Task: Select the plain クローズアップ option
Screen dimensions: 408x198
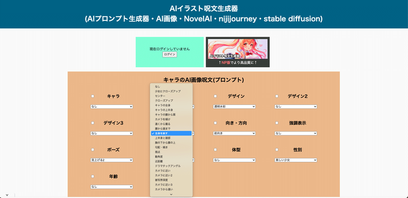Action: click(x=171, y=101)
